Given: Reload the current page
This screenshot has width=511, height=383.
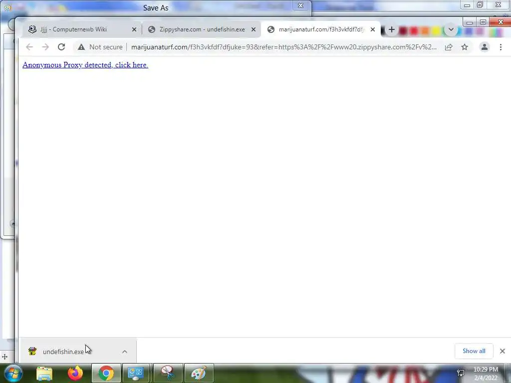Looking at the screenshot, I should click(x=61, y=47).
